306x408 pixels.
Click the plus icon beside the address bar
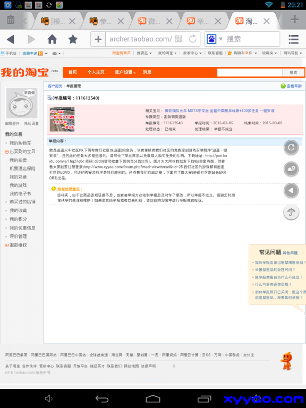pos(98,39)
